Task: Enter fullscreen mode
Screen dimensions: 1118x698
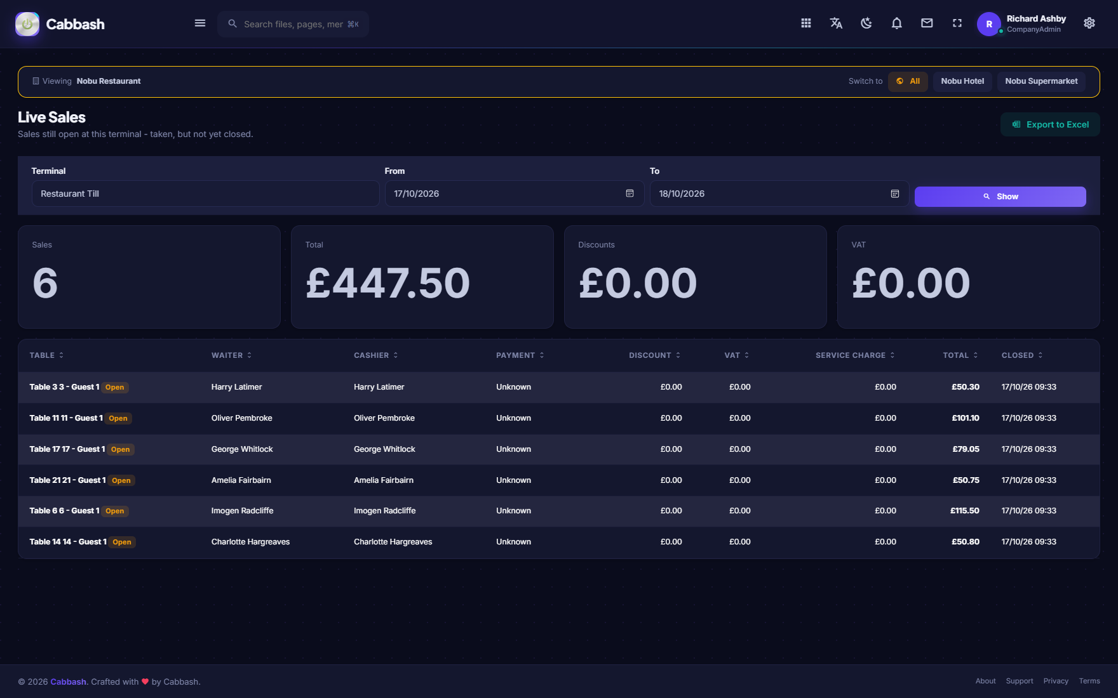Action: (x=957, y=23)
